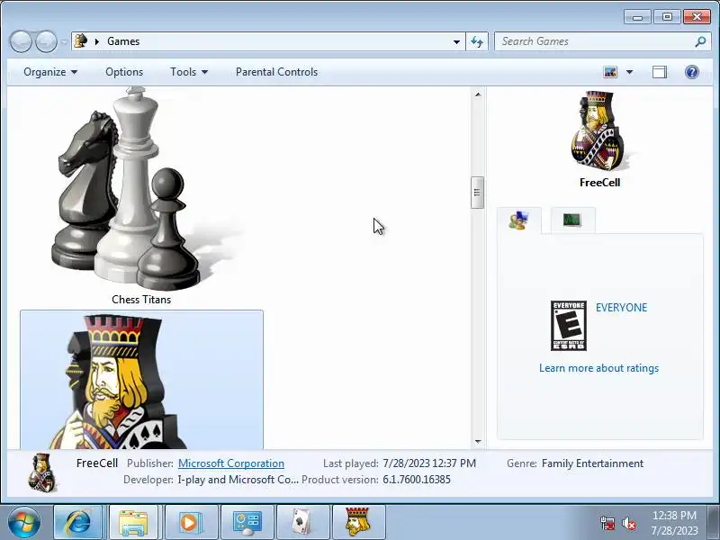Open the Help button

coord(691,72)
